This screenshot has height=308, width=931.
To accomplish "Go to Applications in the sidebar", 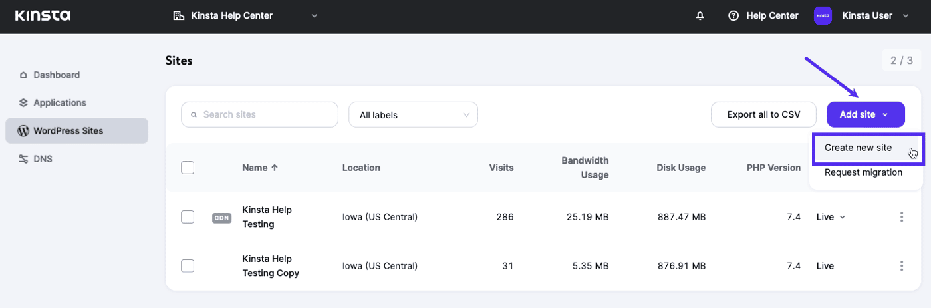I will (x=60, y=103).
